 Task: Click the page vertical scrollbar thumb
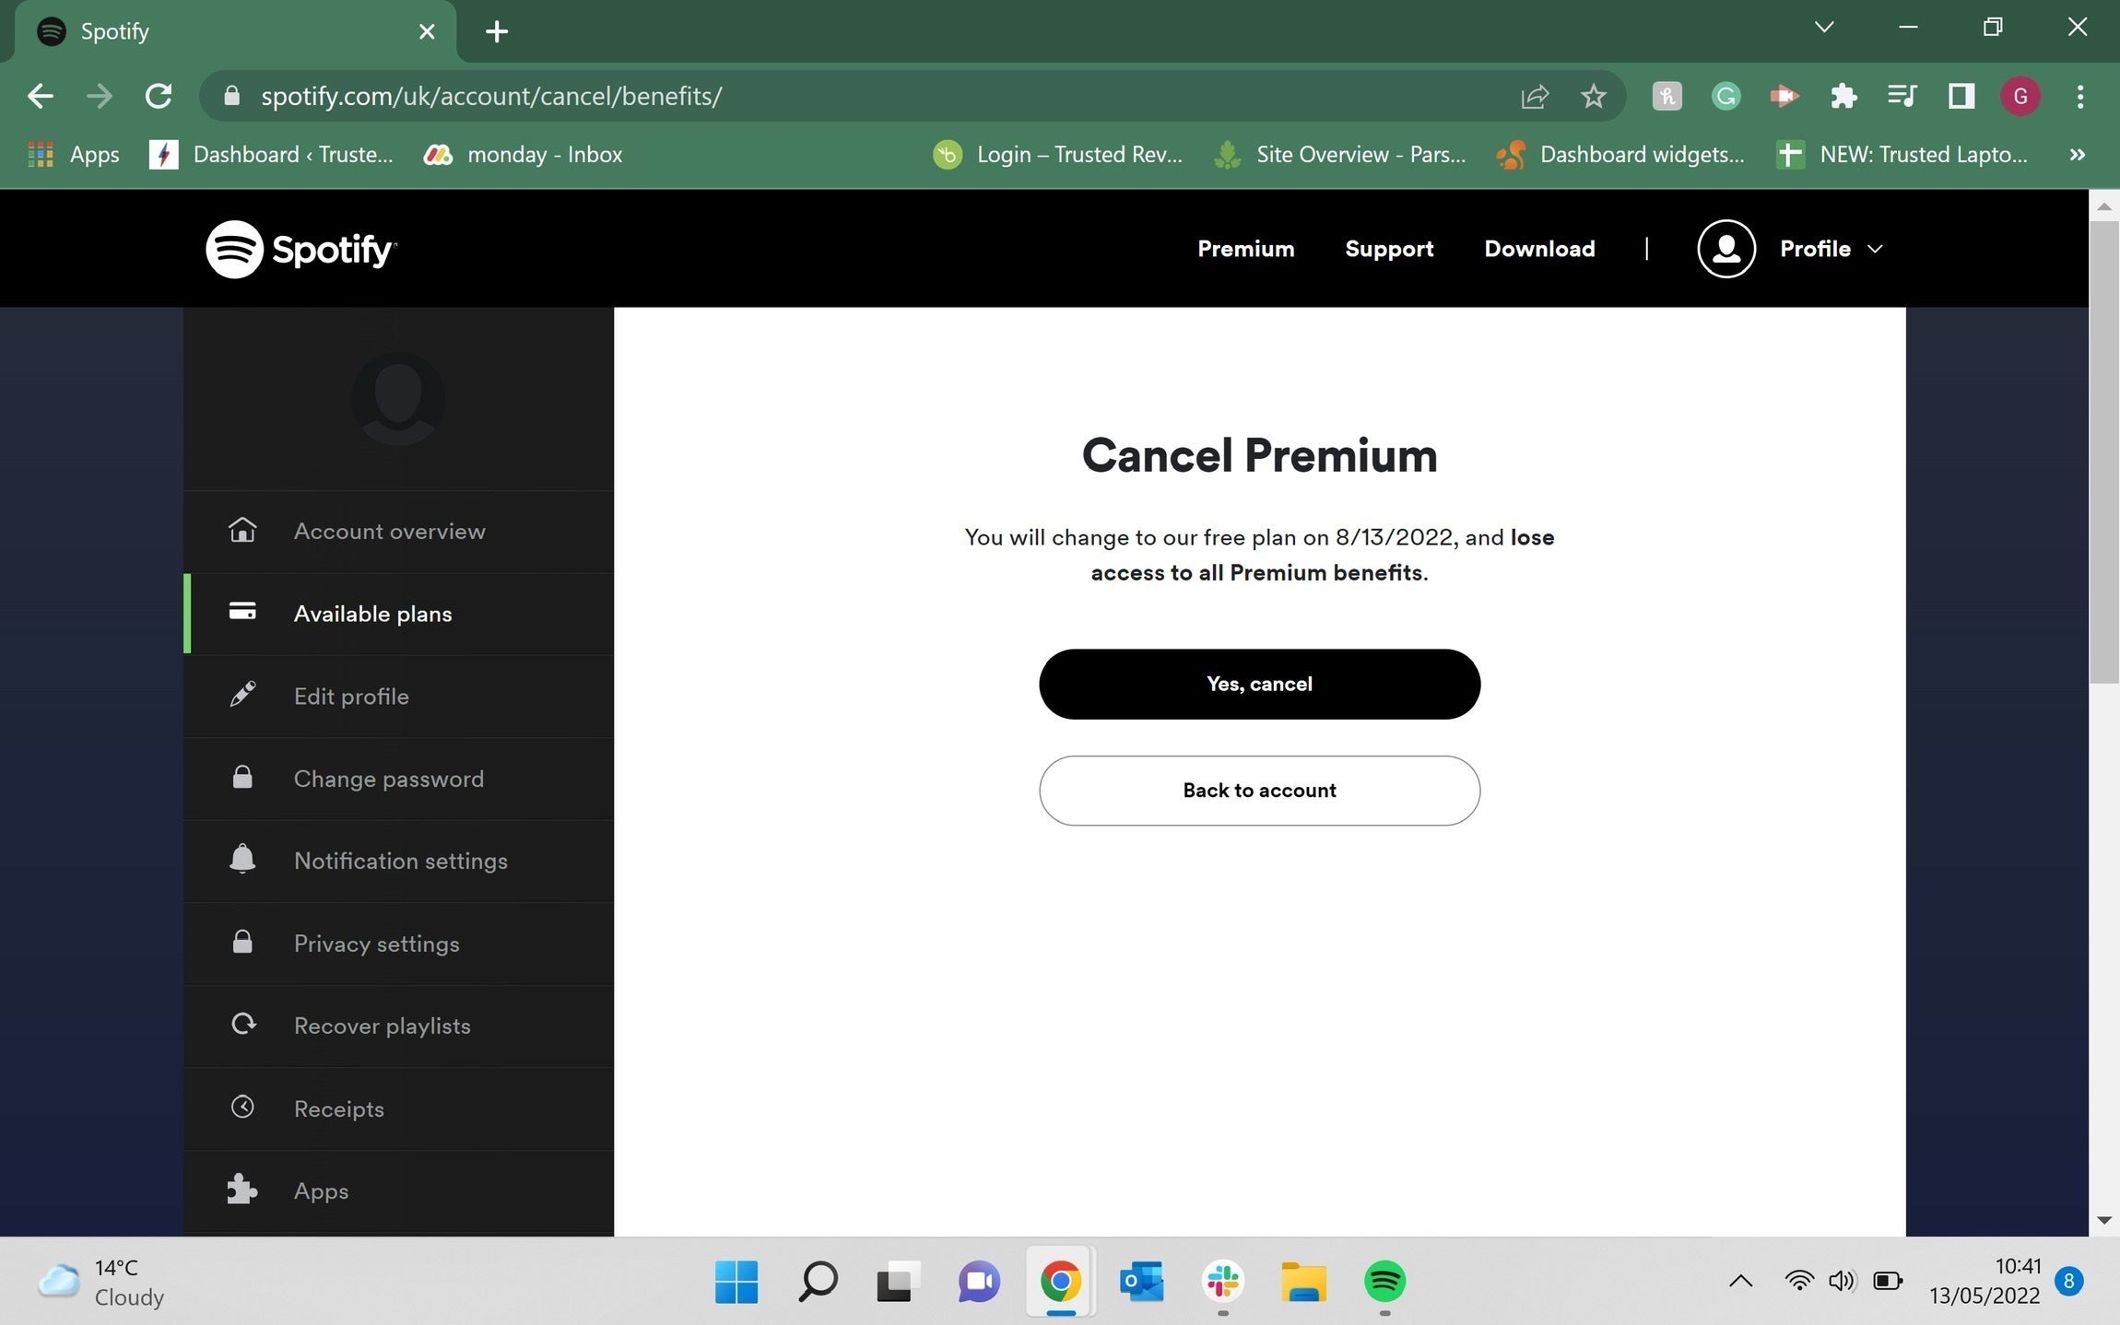coord(2103,451)
